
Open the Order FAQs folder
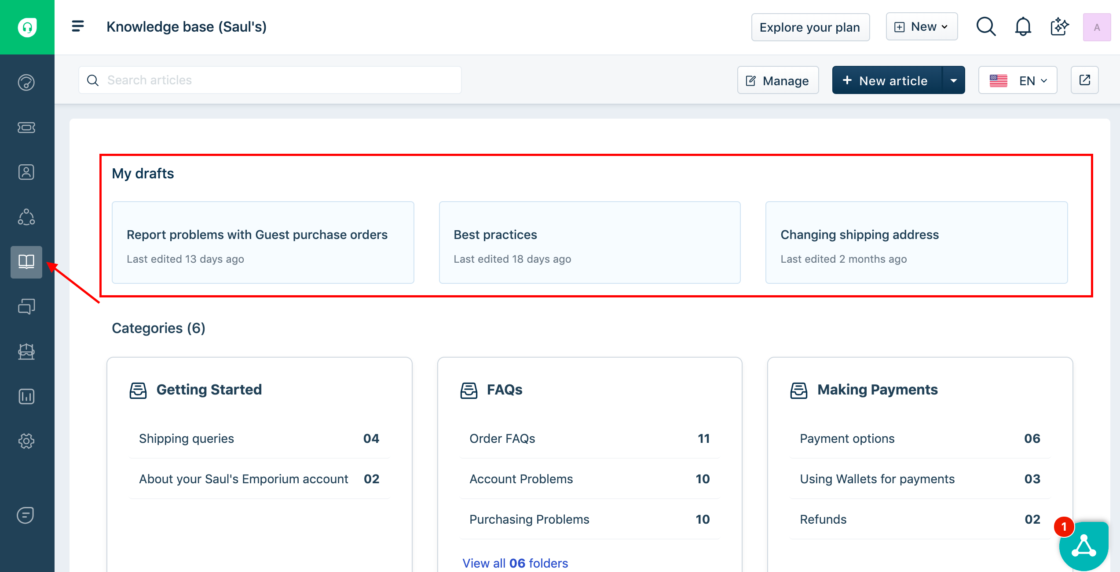tap(502, 438)
